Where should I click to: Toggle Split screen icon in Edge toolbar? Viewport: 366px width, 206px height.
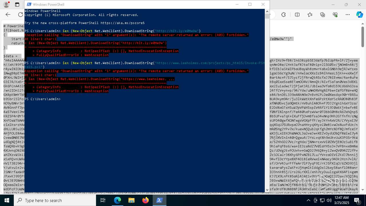pos(297,15)
